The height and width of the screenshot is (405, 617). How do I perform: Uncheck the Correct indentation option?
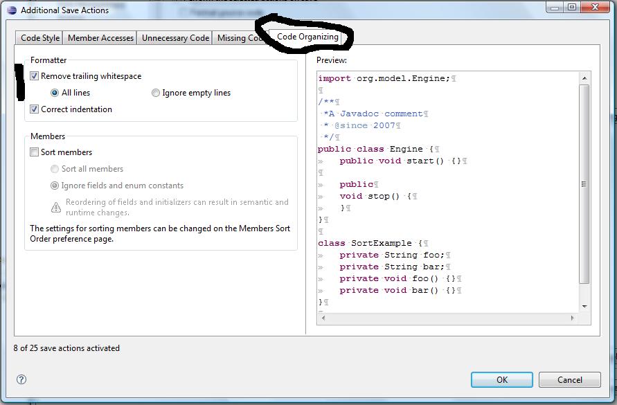coord(35,109)
